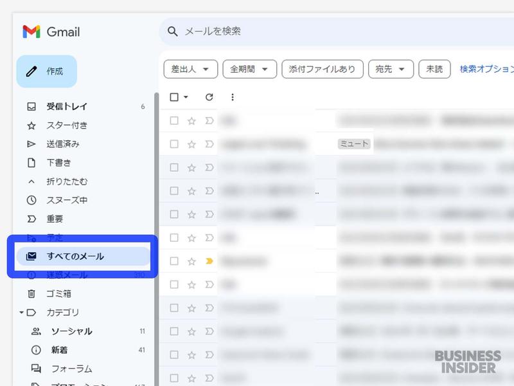Open 検索オプション link

click(486, 69)
